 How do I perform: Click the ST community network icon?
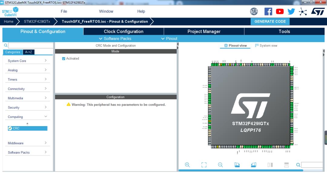(x=302, y=11)
